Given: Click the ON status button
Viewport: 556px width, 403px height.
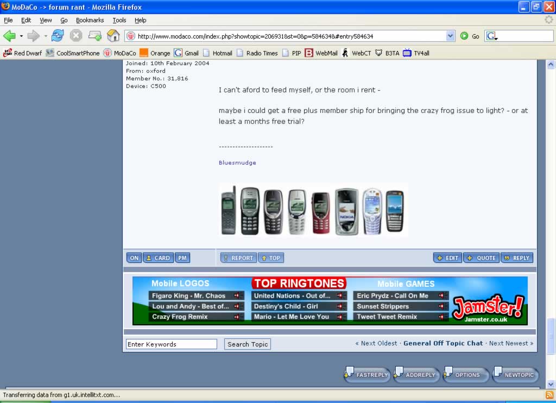Looking at the screenshot, I should pyautogui.click(x=134, y=258).
